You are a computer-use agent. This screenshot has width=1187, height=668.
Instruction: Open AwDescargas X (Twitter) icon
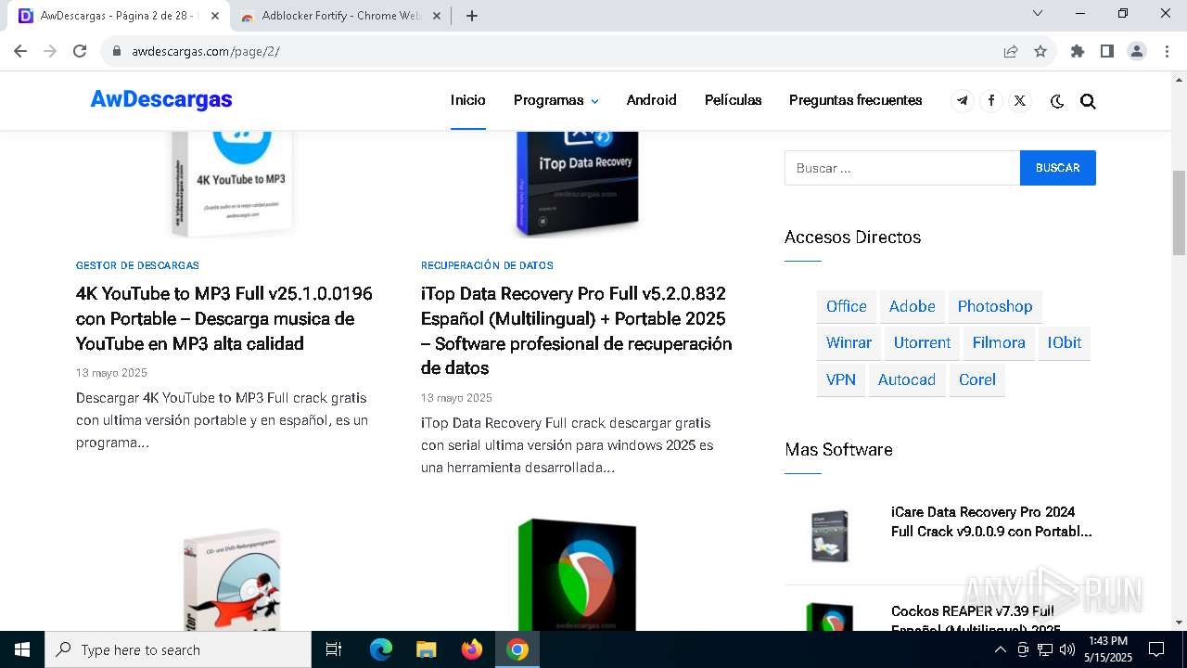coord(1020,101)
